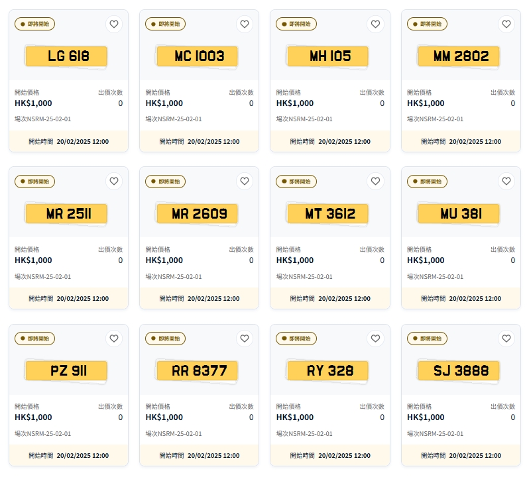Click the 即將開始 badge on PZ 911 card

[35, 338]
